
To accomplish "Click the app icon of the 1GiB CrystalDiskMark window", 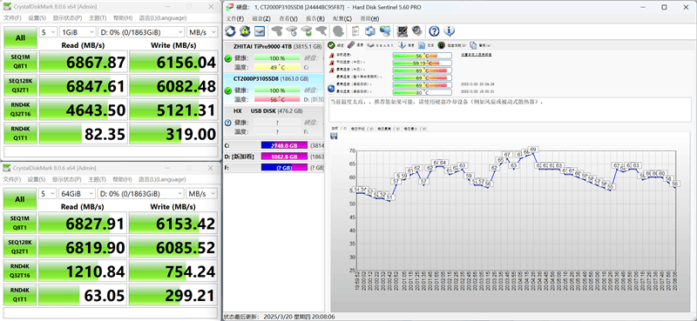I will [x=7, y=7].
